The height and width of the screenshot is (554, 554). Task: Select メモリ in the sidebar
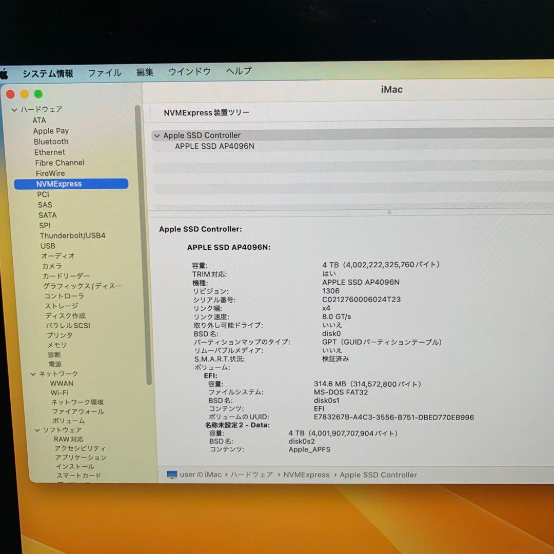click(x=56, y=345)
